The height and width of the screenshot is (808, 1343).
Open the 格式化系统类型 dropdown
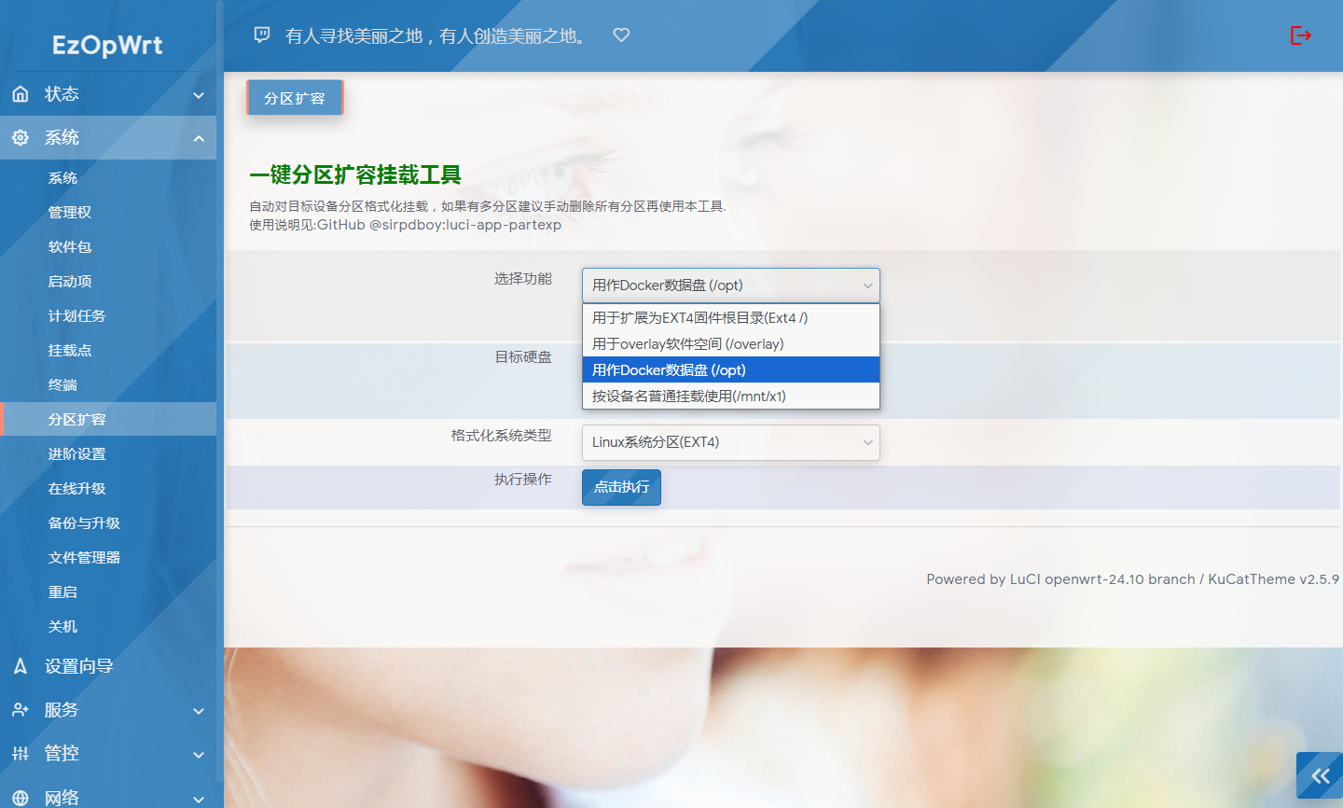click(730, 442)
